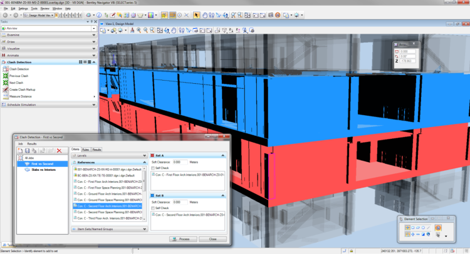This screenshot has width=470, height=254.
Task: Click Set A Soft Clearance field
Action: [179, 162]
